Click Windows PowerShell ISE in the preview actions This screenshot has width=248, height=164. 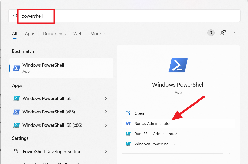(x=178, y=144)
